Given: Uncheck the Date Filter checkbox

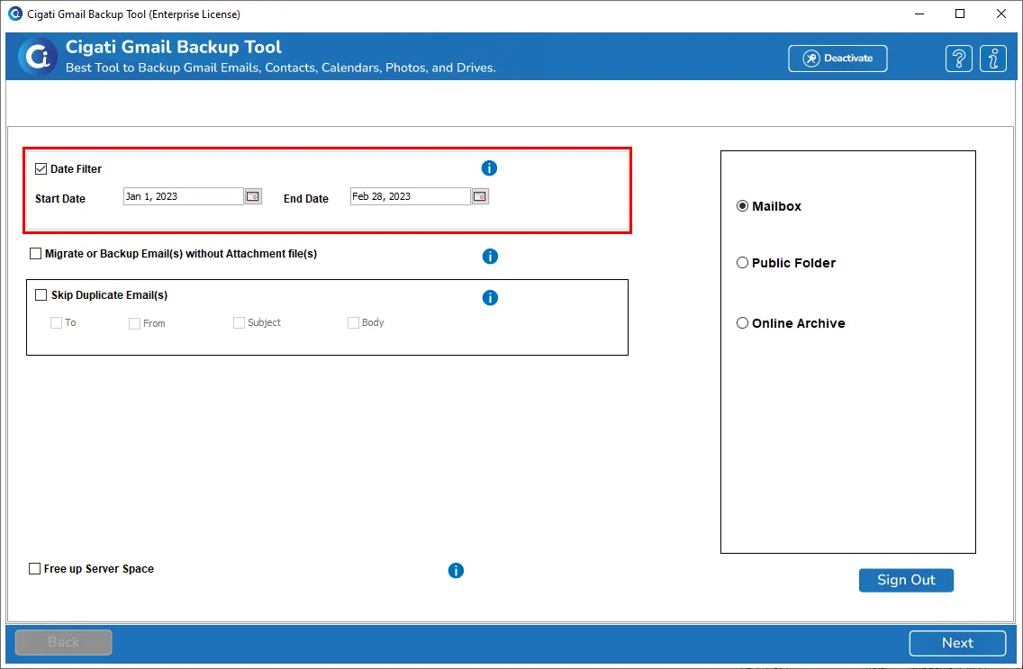Looking at the screenshot, I should click(x=41, y=169).
